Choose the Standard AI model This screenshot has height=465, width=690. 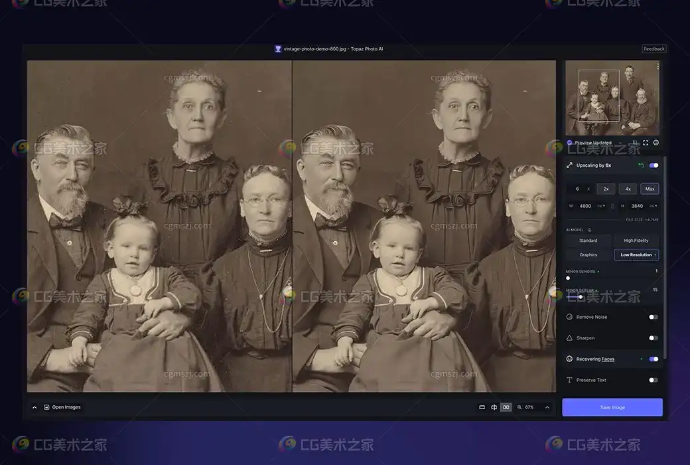pos(588,240)
